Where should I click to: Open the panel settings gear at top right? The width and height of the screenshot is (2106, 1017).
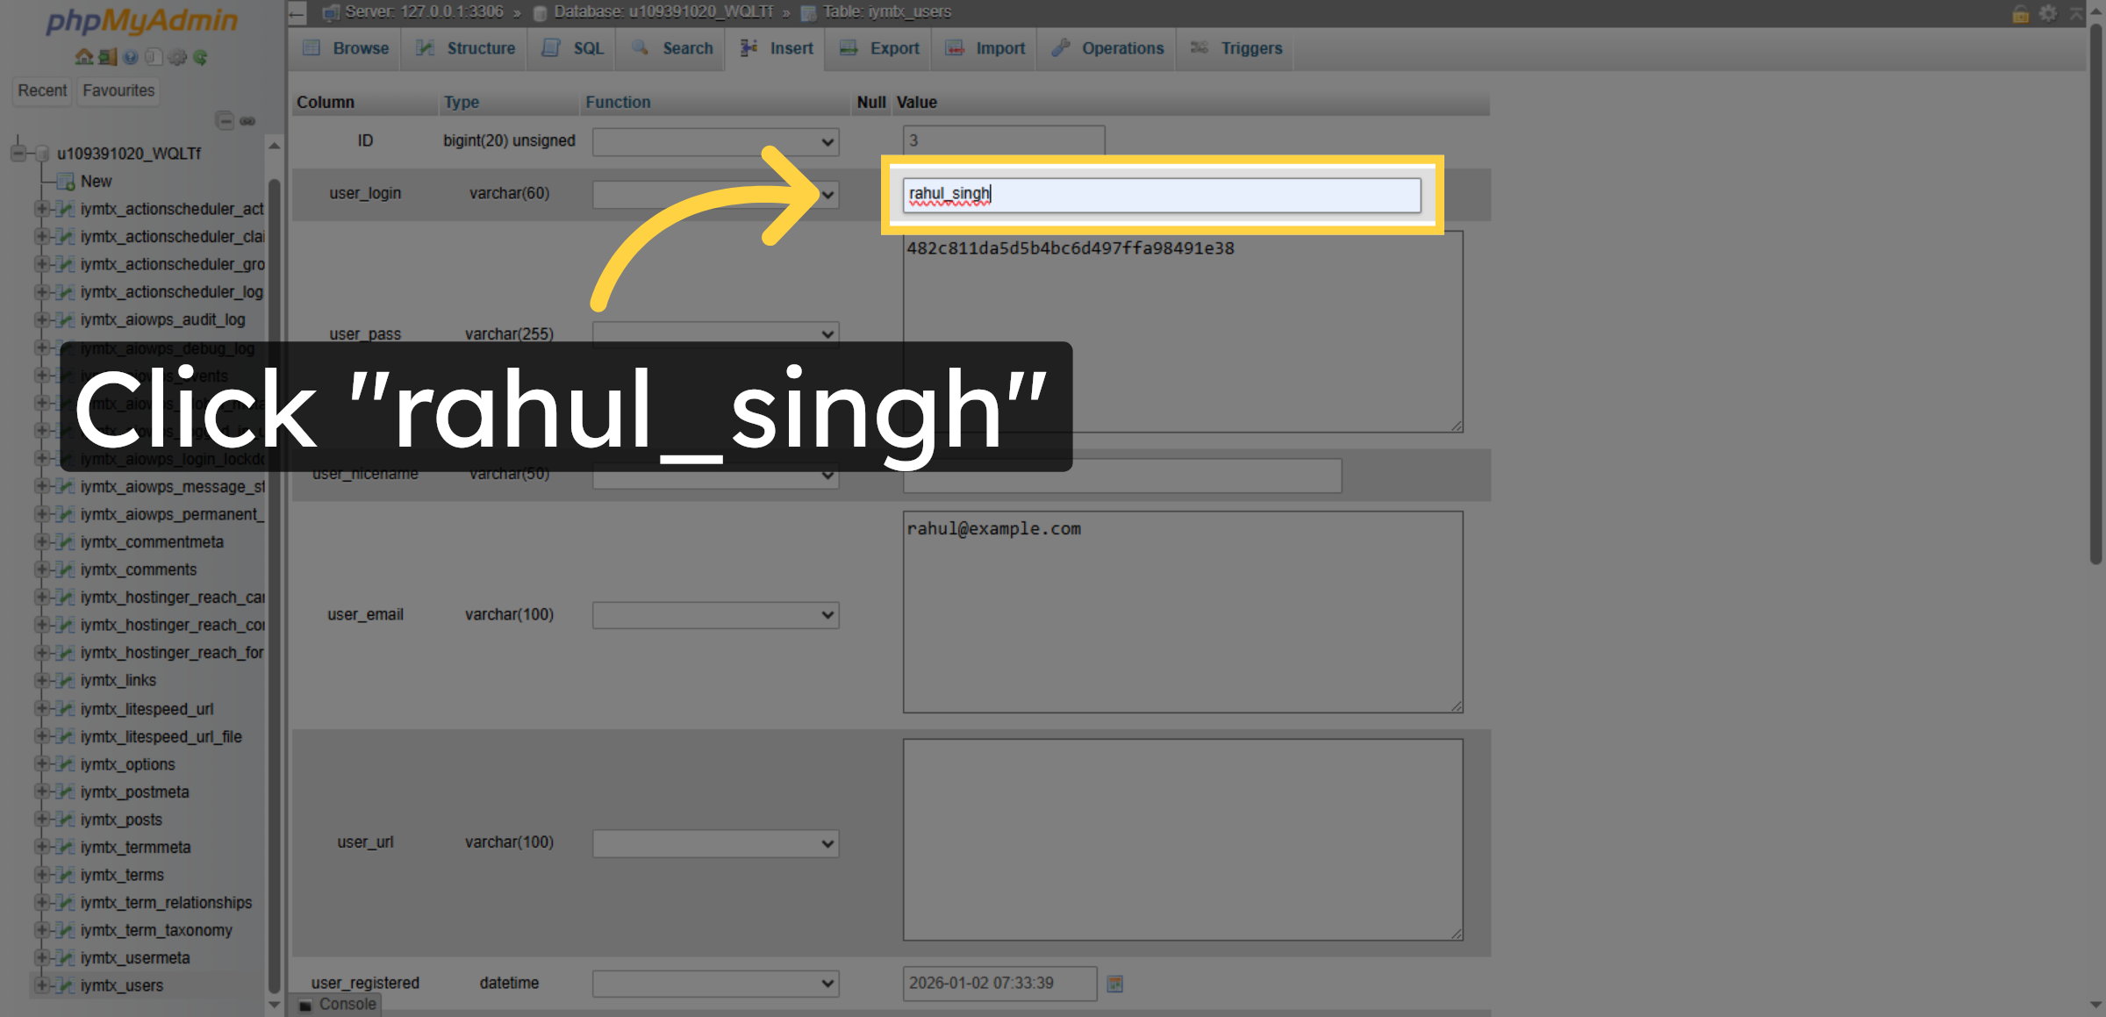pos(2048,13)
